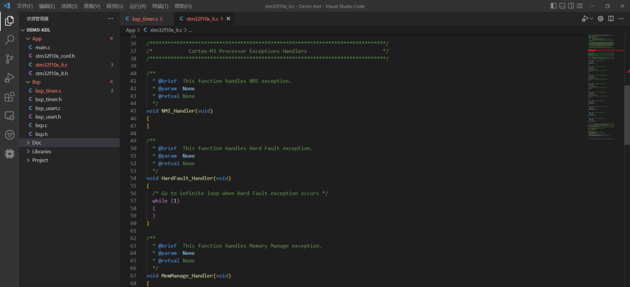Open the Remote Explorer icon
The width and height of the screenshot is (630, 287).
coord(9,116)
